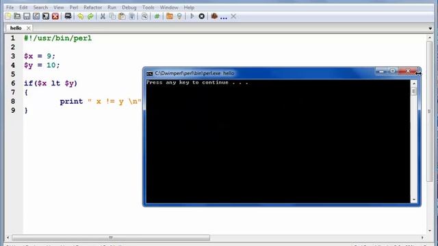The image size is (438, 246).
Task: Click the Save As toolbar icon
Action: pyautogui.click(x=36, y=16)
